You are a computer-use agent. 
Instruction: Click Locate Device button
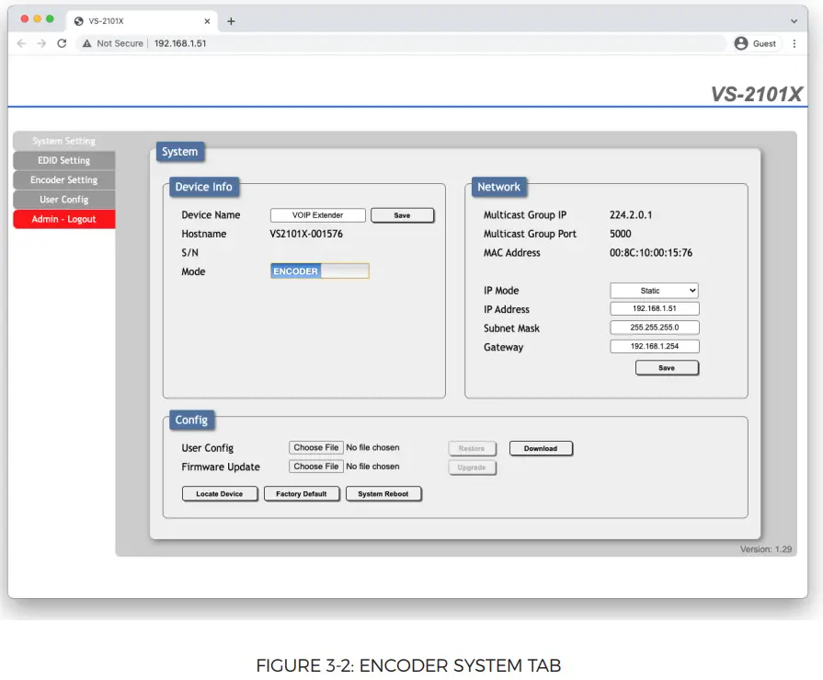pos(220,493)
